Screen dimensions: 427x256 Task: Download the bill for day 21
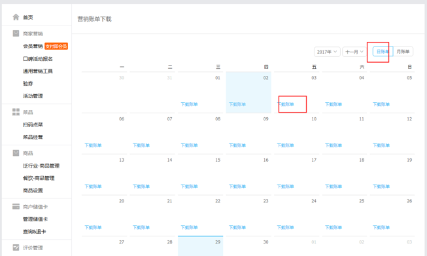pyautogui.click(x=141, y=227)
